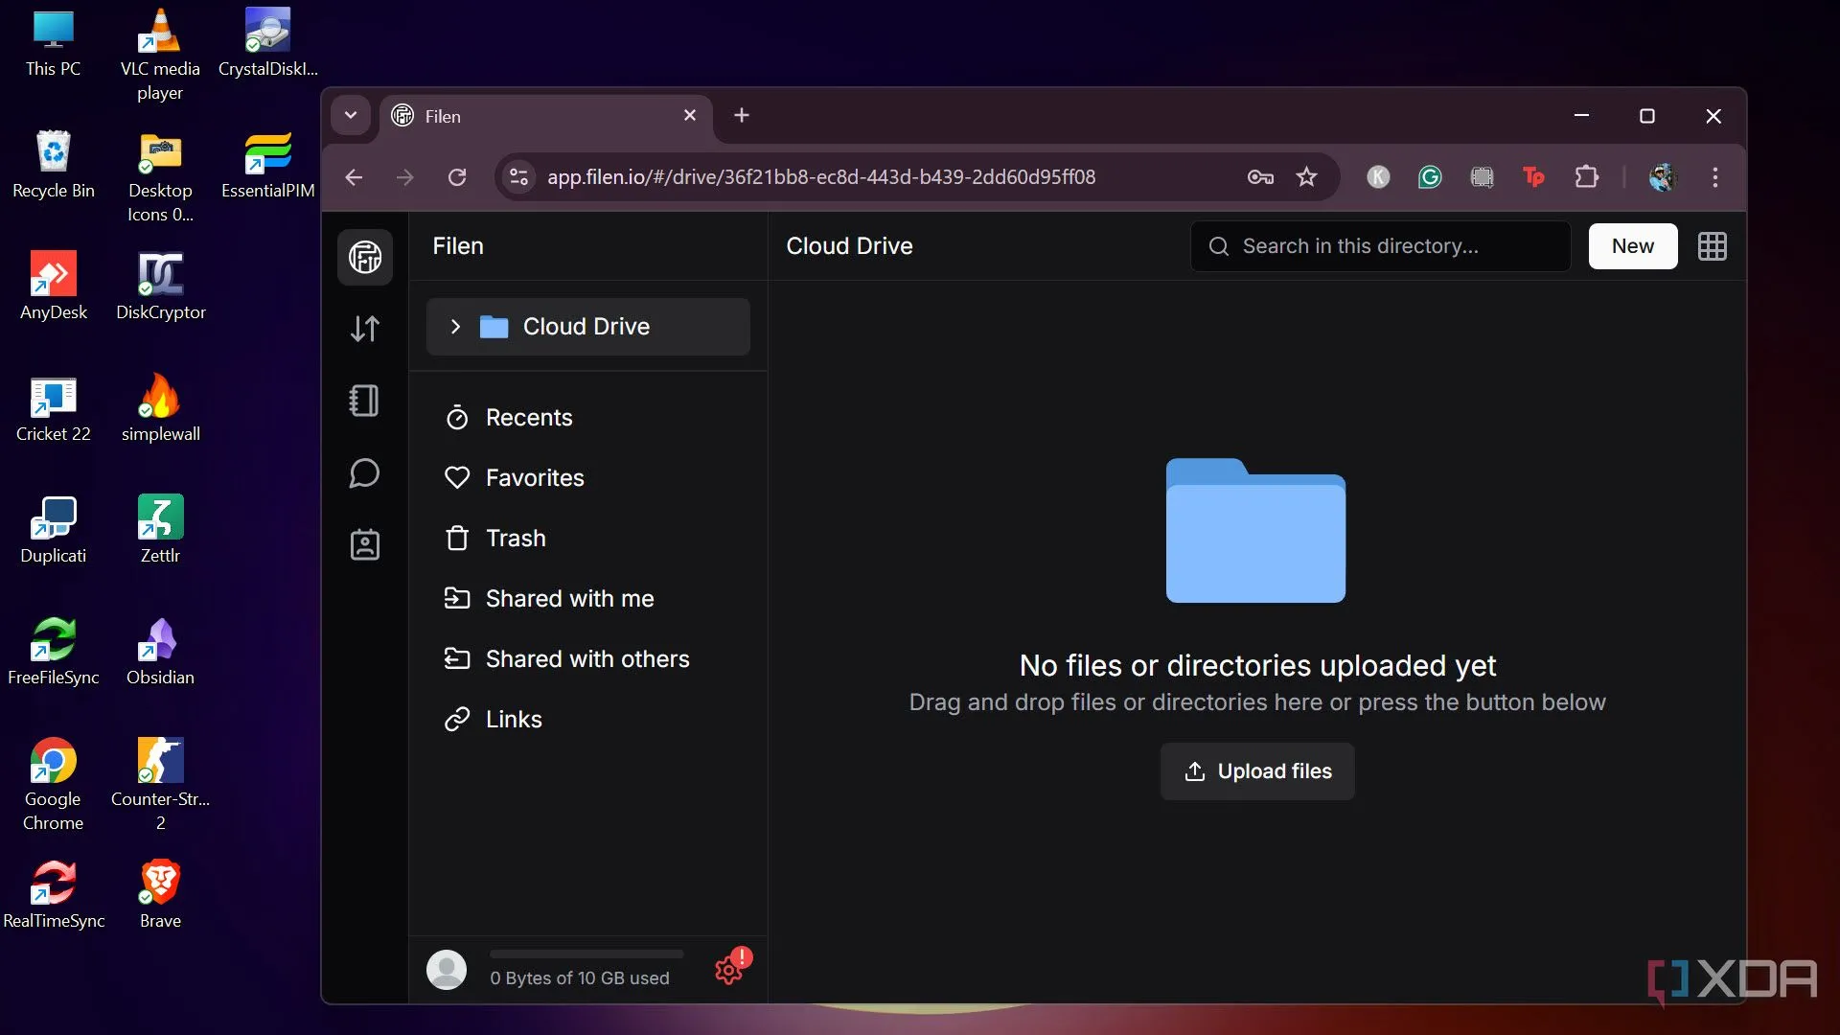The width and height of the screenshot is (1840, 1035).
Task: Expand the Cloud Drive tree chevron
Action: [x=455, y=327]
